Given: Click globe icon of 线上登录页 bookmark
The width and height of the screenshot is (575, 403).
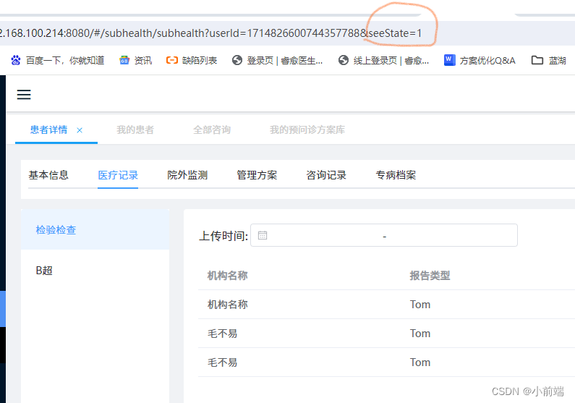Looking at the screenshot, I should pyautogui.click(x=344, y=60).
